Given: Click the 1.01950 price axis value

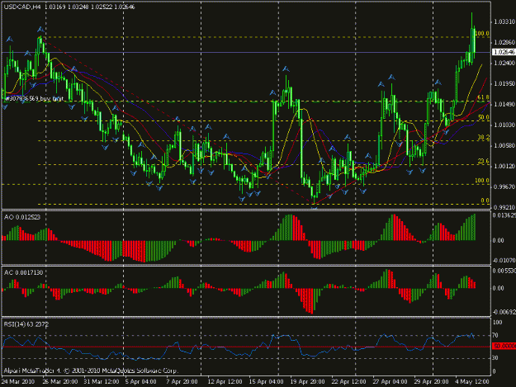Looking at the screenshot, I should point(504,84).
